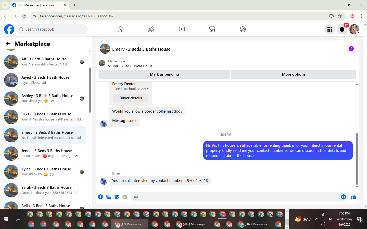This screenshot has height=229, width=367.
Task: Click the address bar URL
Action: point(77,16)
